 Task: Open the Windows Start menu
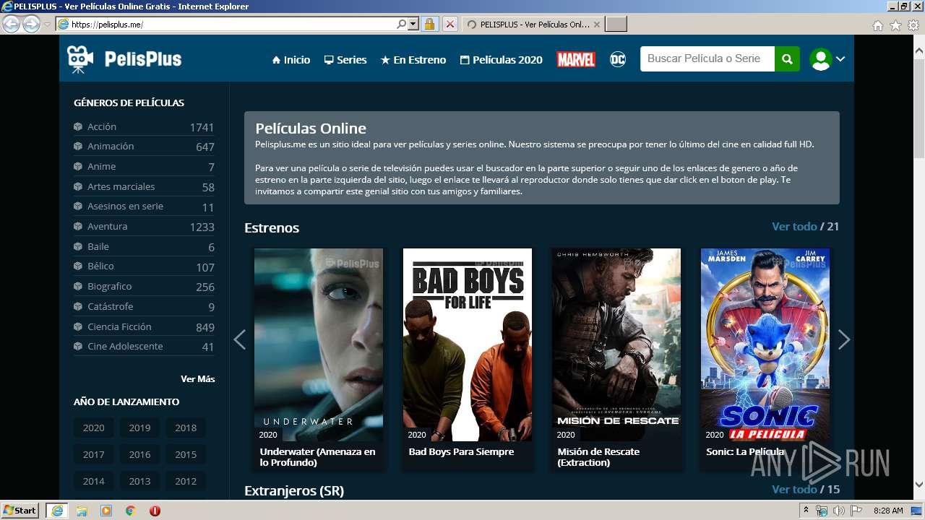[x=20, y=510]
